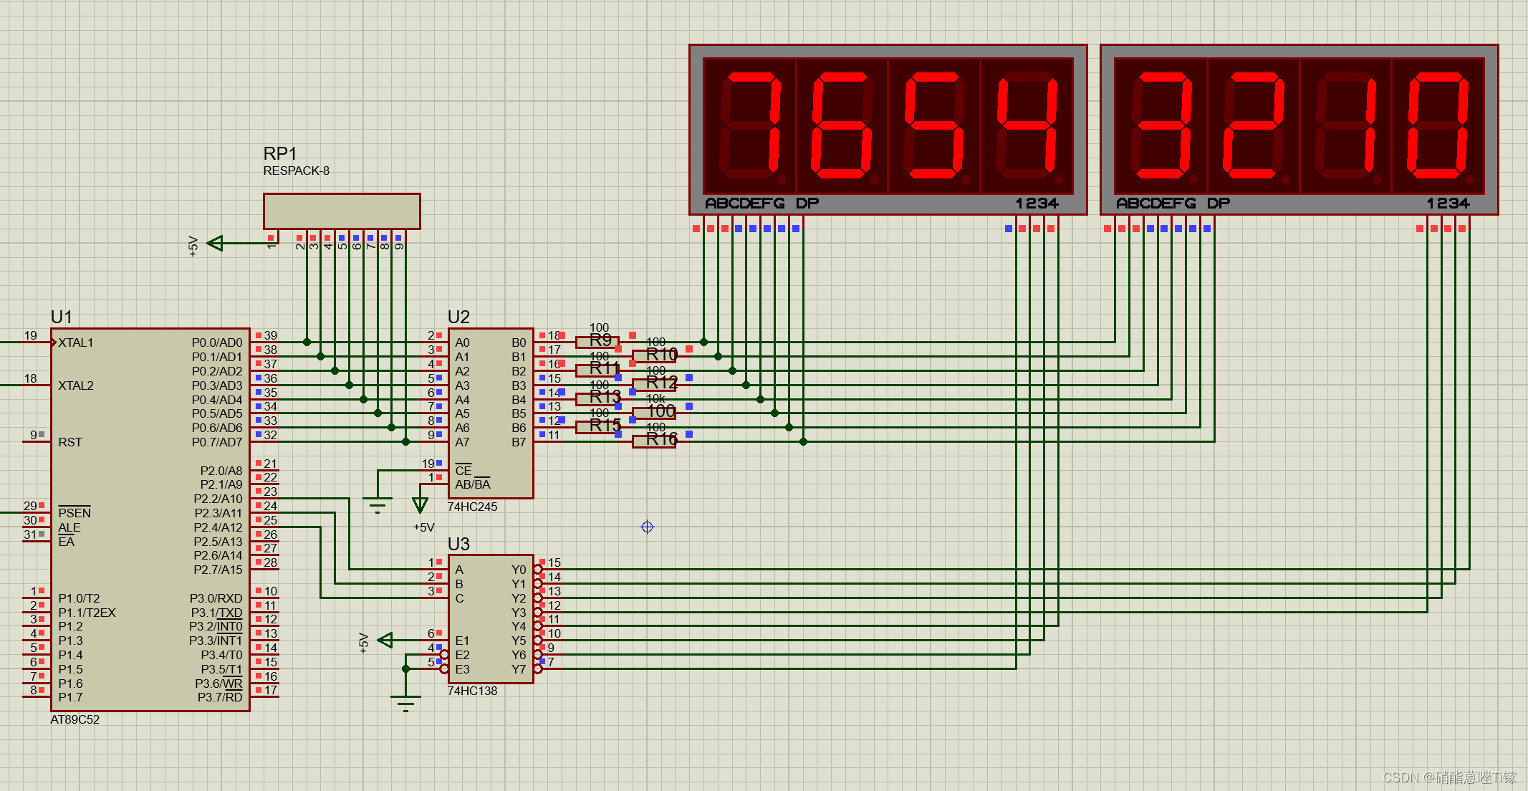Click the P3.7/RD pin label

point(220,697)
